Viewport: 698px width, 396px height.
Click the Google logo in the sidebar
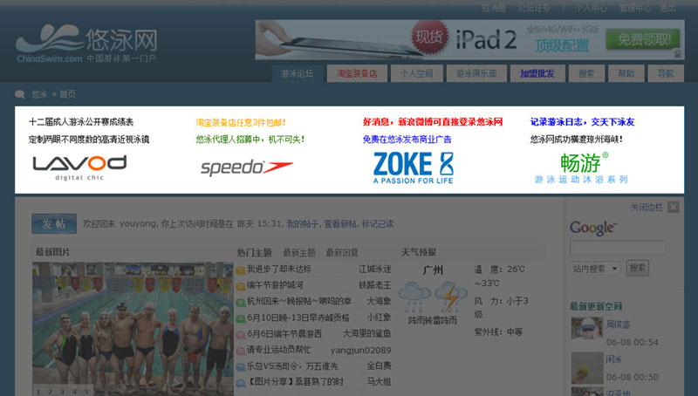(x=593, y=229)
